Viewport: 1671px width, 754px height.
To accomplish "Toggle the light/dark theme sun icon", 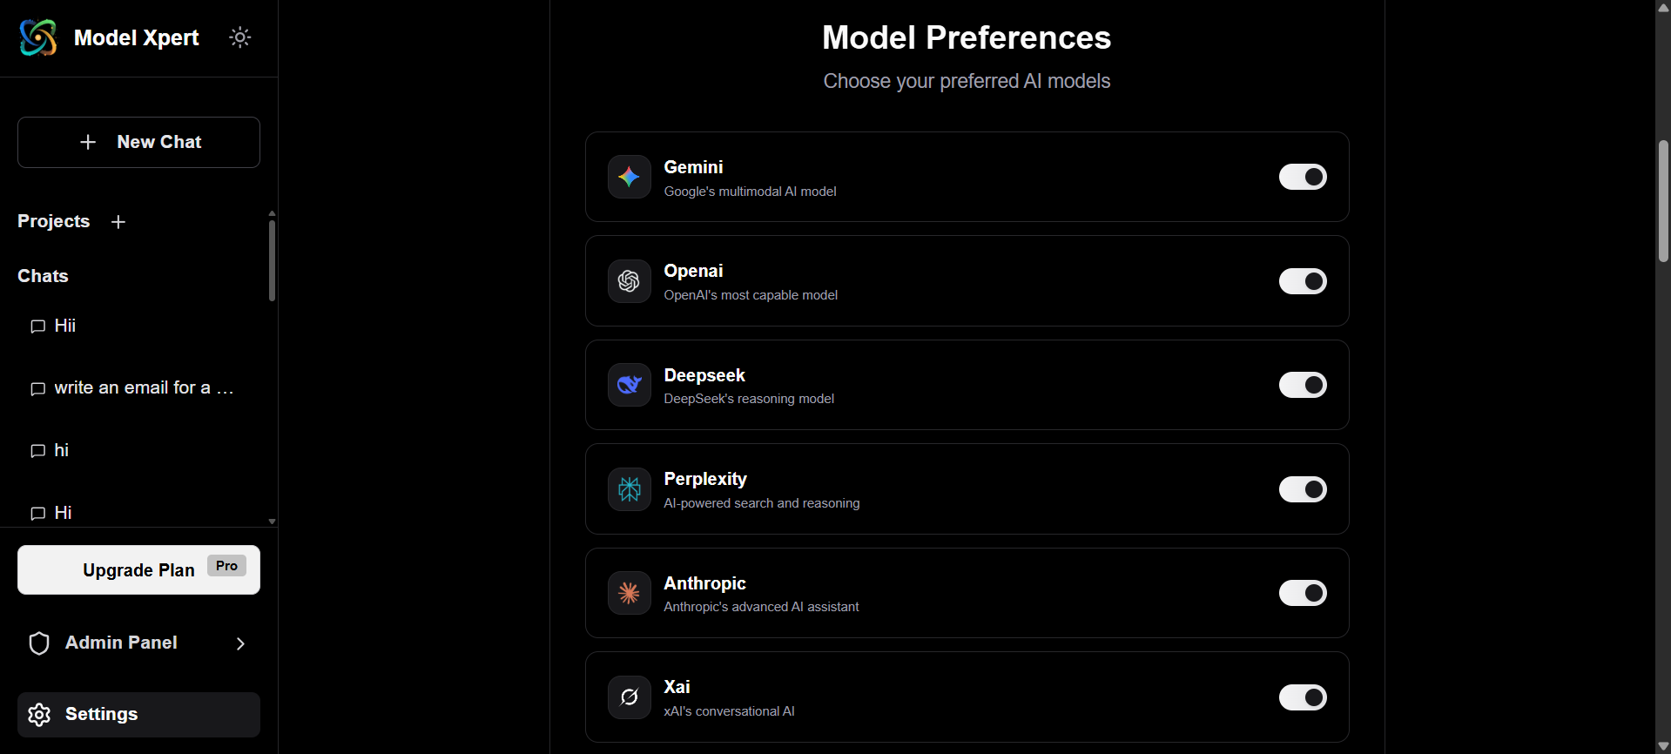I will click(239, 37).
